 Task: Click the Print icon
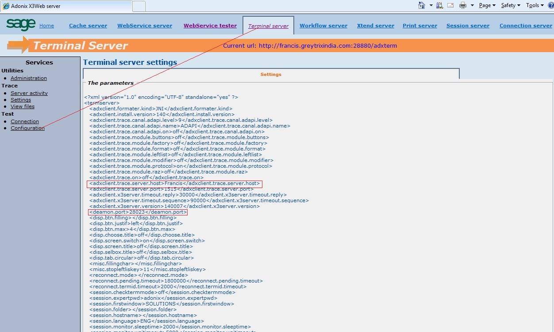point(463,5)
